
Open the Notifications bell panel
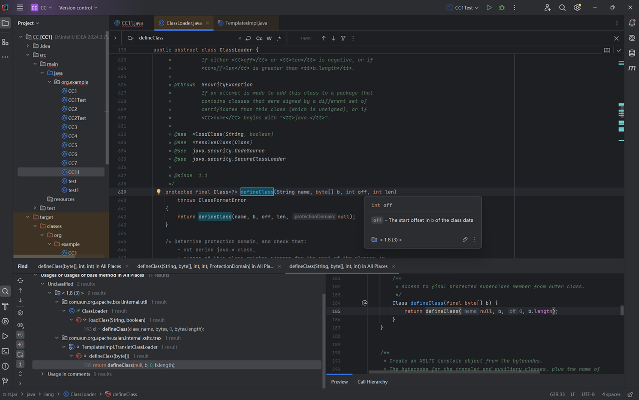632,23
